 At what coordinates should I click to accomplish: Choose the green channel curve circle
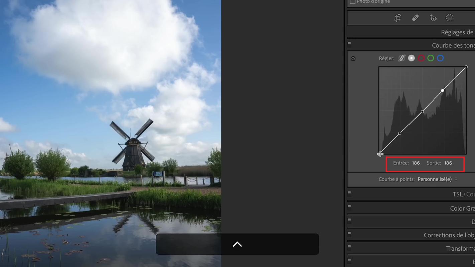431,58
